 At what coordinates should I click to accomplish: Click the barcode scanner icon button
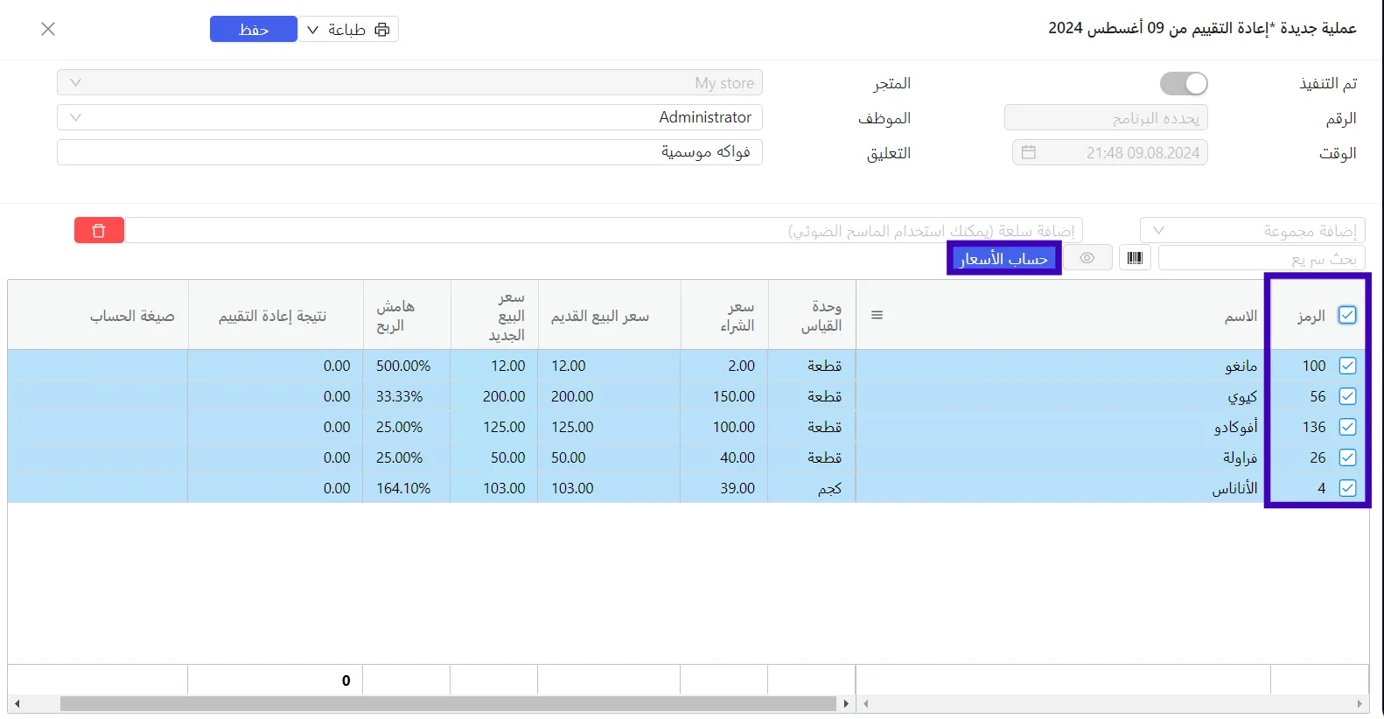coord(1135,258)
